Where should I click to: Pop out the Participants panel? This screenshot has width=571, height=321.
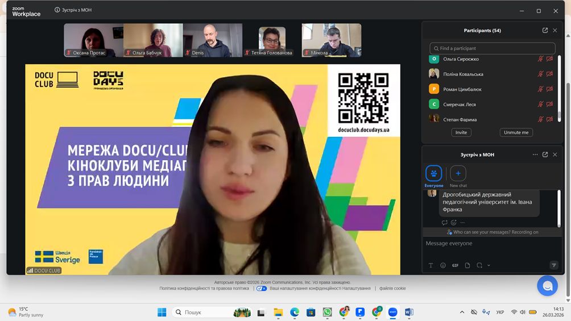click(545, 31)
